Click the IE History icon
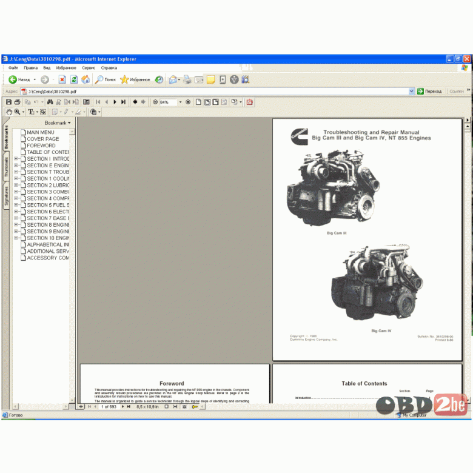The image size is (473, 473). coord(159,79)
